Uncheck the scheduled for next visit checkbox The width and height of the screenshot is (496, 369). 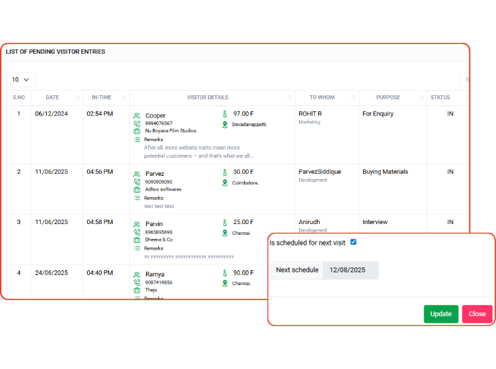(353, 242)
